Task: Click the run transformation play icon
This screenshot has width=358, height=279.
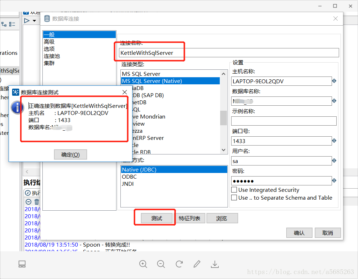Action: (x=27, y=21)
